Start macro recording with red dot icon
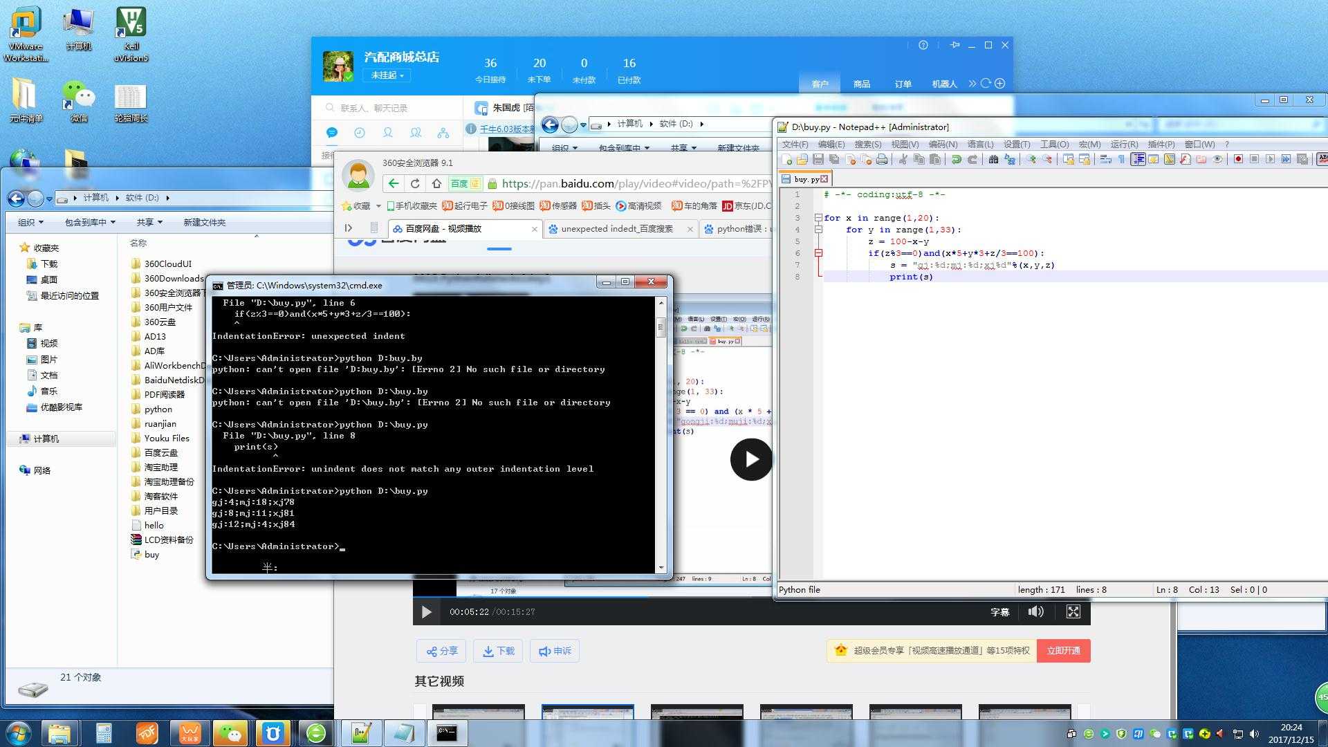 pos(1238,159)
